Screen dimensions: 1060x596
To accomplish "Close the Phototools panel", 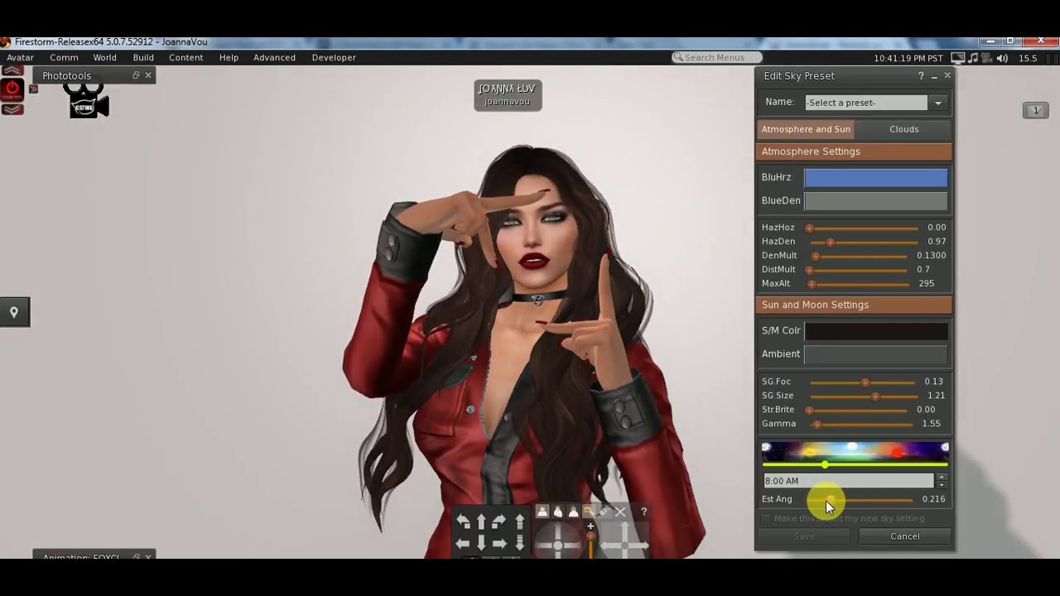I will click(x=148, y=75).
